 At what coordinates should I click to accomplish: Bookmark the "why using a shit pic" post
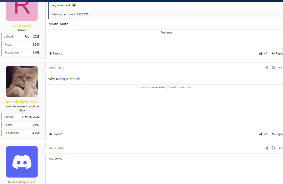click(273, 68)
